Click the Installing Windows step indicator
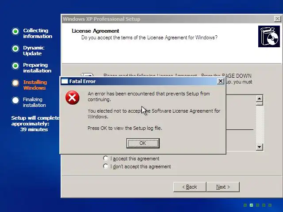 [15, 83]
